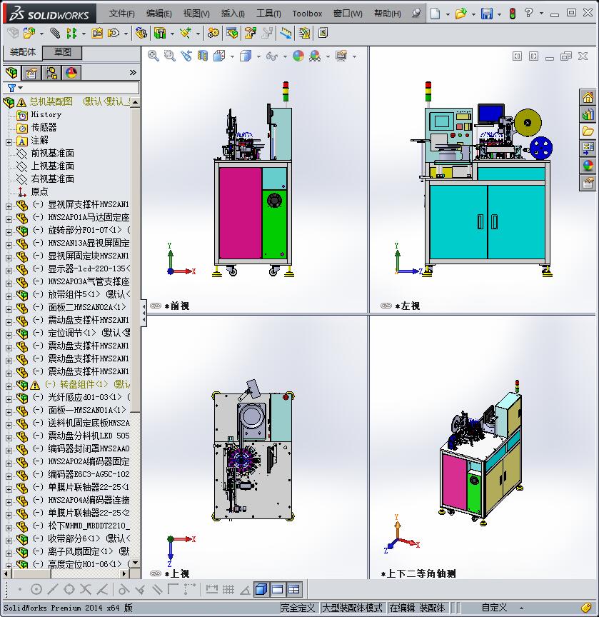Open the 文件(F) menu

coord(121,14)
